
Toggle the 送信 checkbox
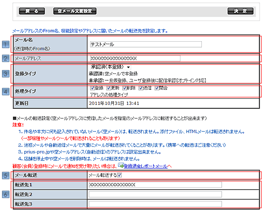pyautogui.click(x=141, y=88)
